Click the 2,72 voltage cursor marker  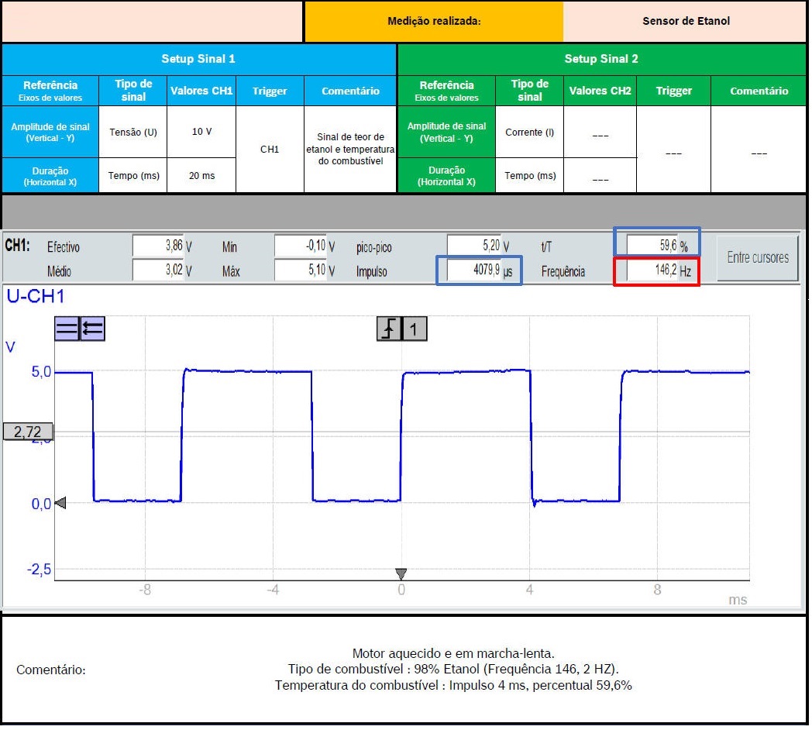(x=28, y=432)
